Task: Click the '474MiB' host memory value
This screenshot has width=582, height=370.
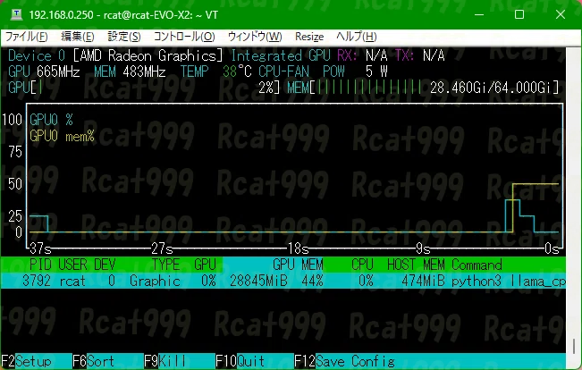Action: tap(423, 281)
